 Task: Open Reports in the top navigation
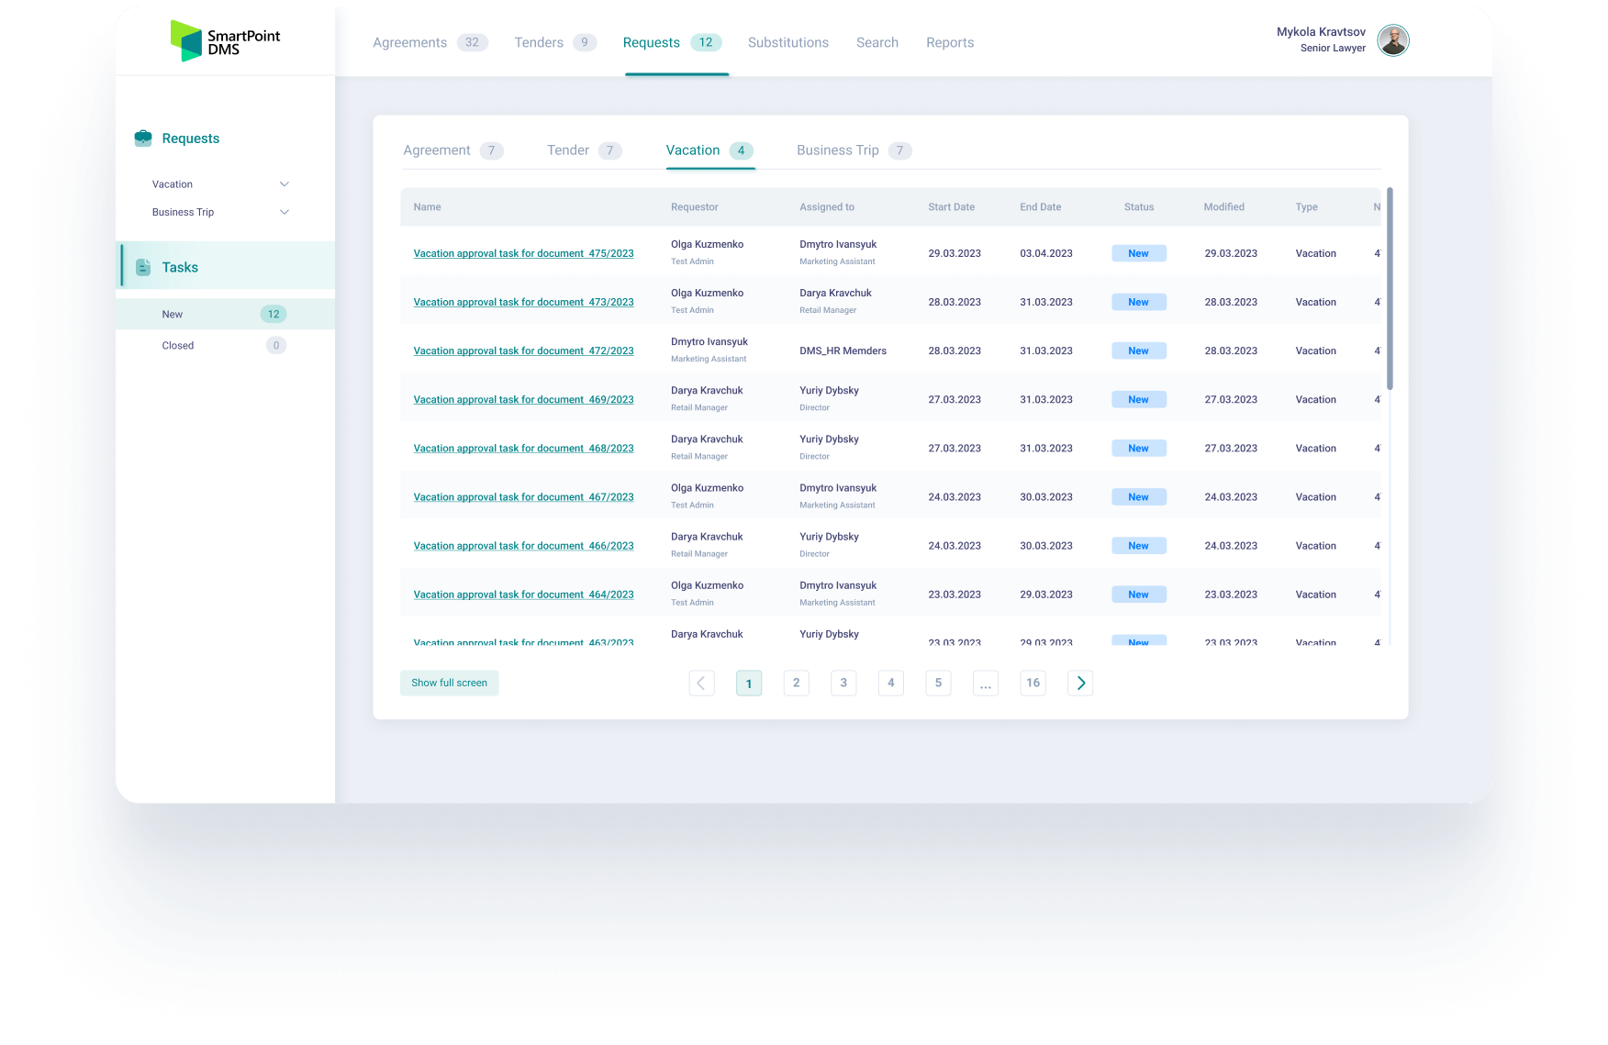(x=950, y=42)
